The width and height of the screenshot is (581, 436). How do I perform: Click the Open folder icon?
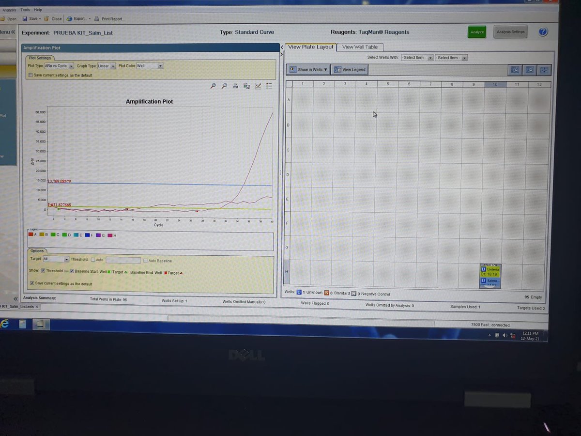point(2,18)
